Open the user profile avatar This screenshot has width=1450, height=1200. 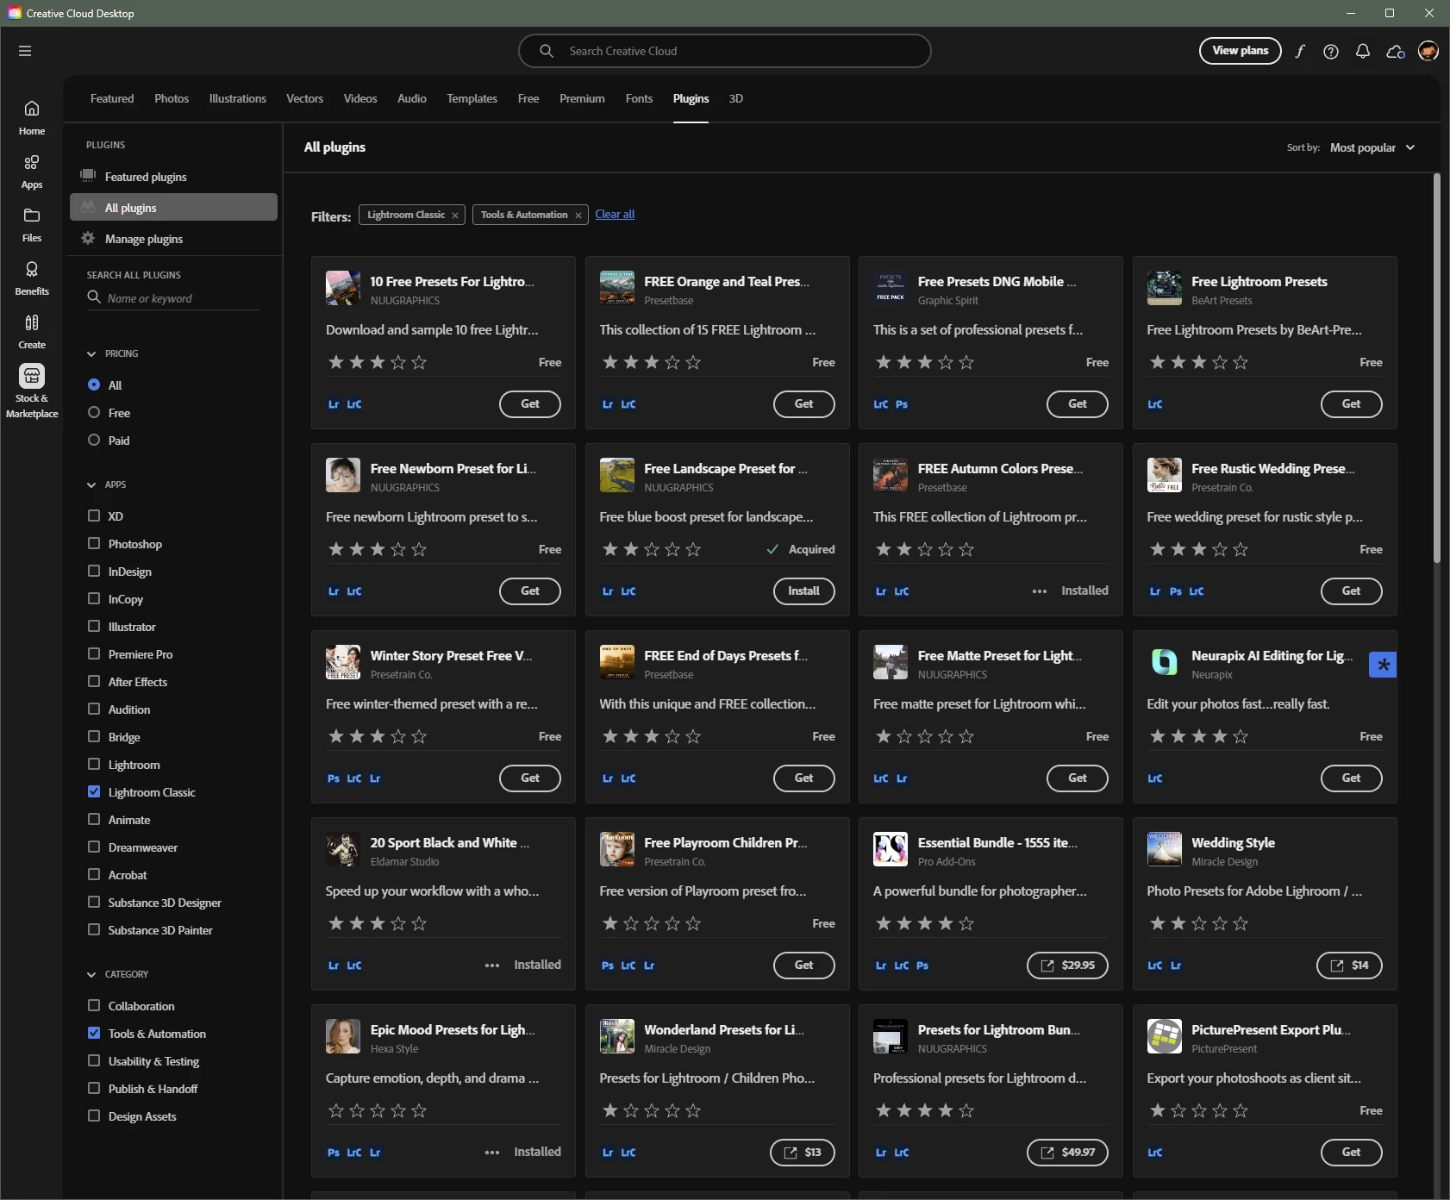click(1428, 51)
